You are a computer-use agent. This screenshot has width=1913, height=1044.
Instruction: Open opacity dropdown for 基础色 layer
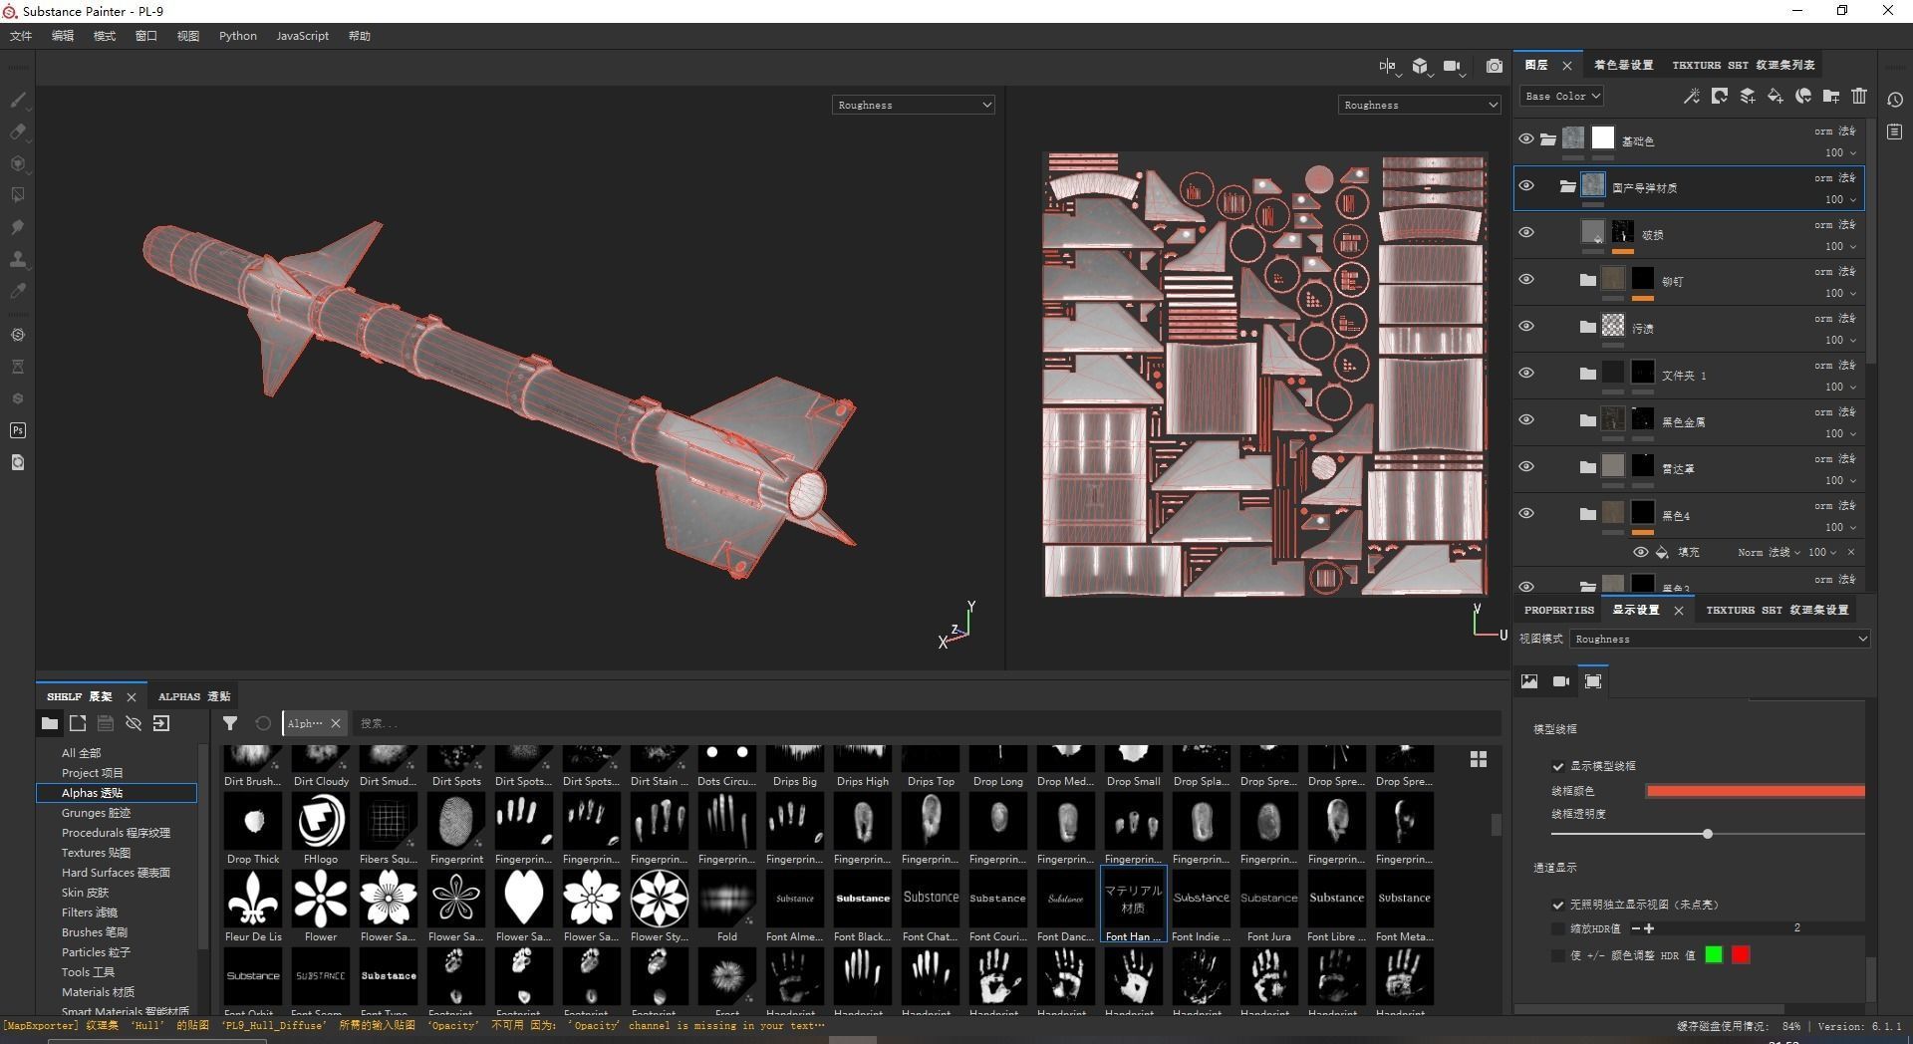pyautogui.click(x=1840, y=152)
